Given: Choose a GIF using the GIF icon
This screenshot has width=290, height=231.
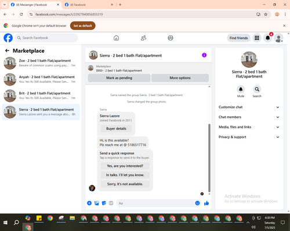Looking at the screenshot, I should click(x=111, y=203).
